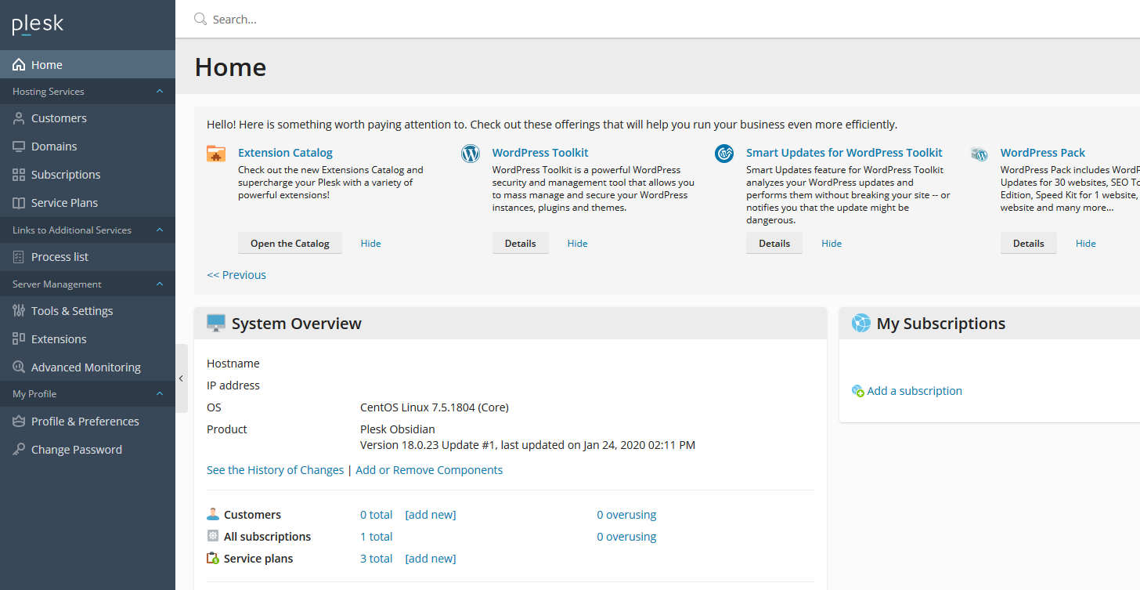Click the Advanced Monitoring icon
Screen dimensions: 1140x590
pyautogui.click(x=19, y=367)
